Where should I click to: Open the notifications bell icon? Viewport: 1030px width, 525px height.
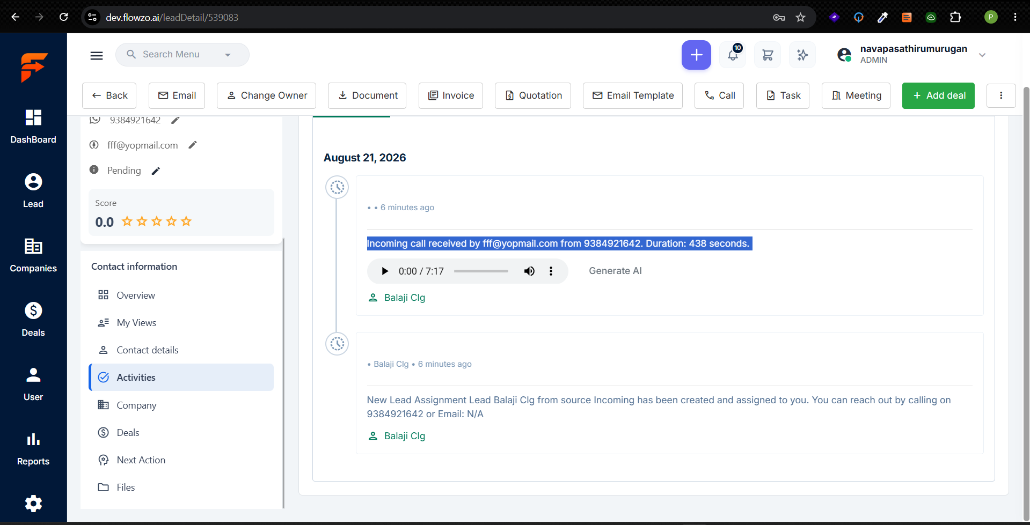click(x=733, y=55)
